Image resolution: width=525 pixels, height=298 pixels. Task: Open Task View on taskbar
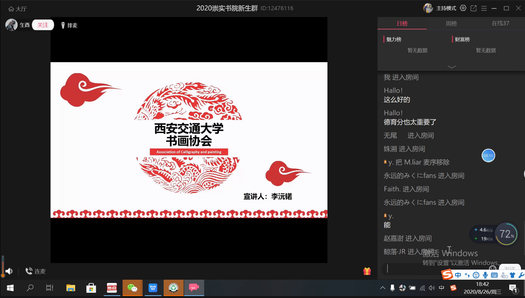coord(50,288)
